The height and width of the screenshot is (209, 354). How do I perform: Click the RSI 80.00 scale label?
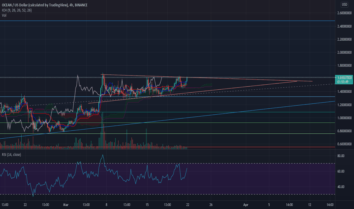(x=341, y=156)
